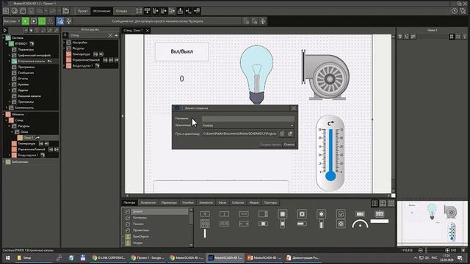Expand the Безопасность tree node

click(x=7, y=108)
